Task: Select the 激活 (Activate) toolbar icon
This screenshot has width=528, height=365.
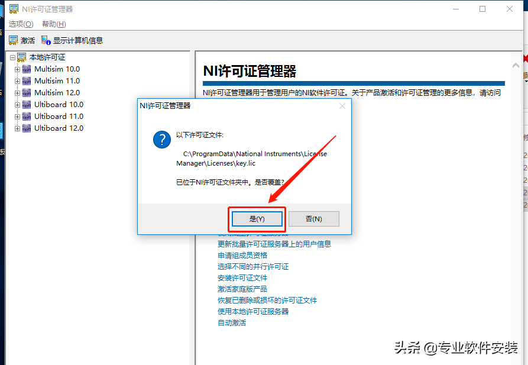Action: (15, 40)
